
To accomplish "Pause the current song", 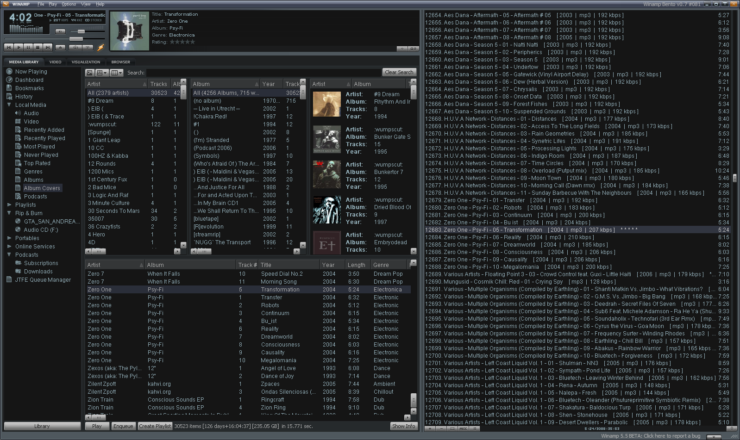I will tap(28, 47).
